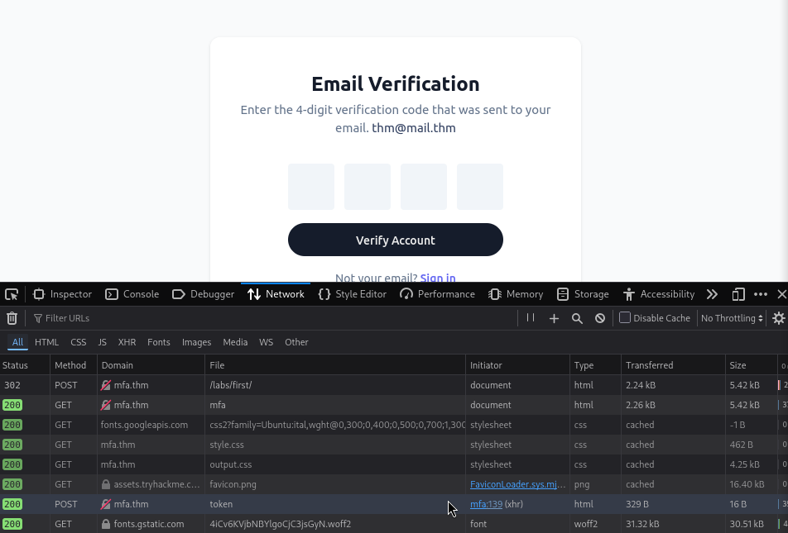This screenshot has width=788, height=533.
Task: Clear network log with trash icon
Action: tap(12, 318)
